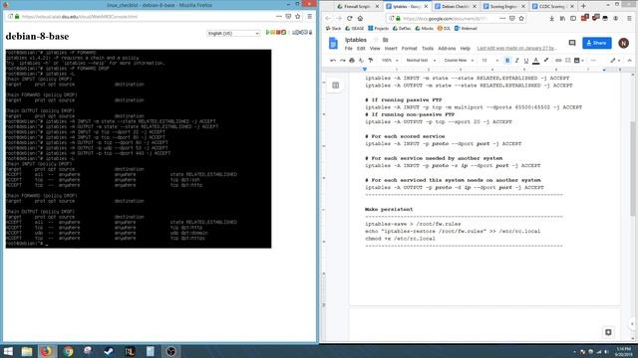Open the Google account avatar N
Viewport: 638px width, 358px height.
pos(623,43)
